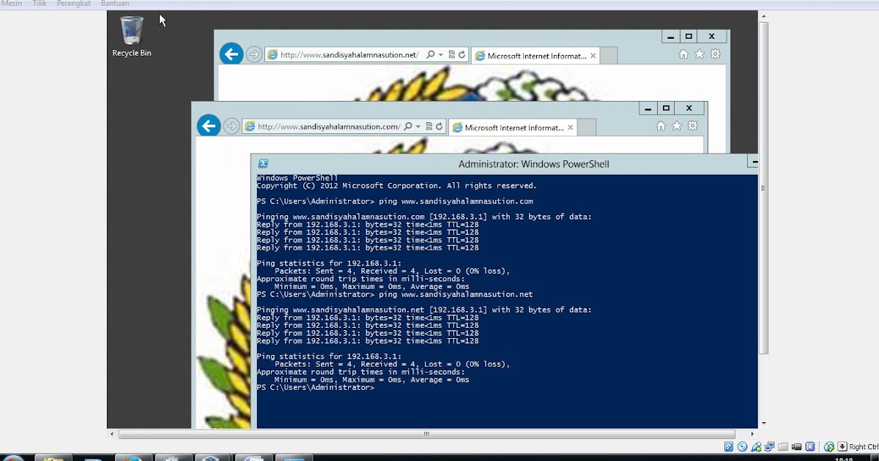Open the Perangkat menu
879x461 pixels.
click(x=74, y=4)
